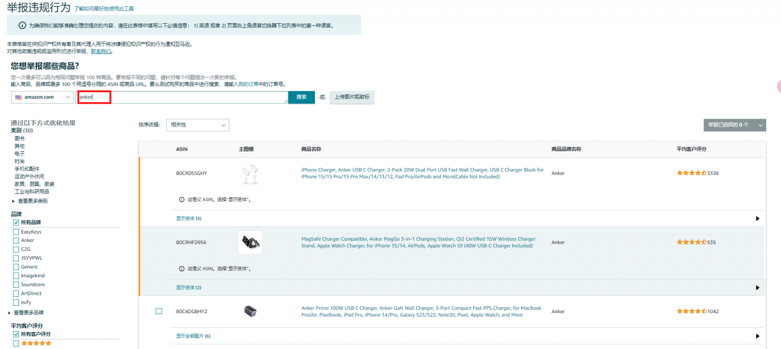
Task: Open the sort by 相关性 dropdown
Action: coord(197,125)
